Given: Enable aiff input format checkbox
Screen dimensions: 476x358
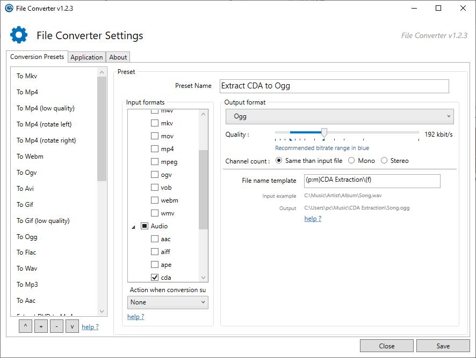Looking at the screenshot, I should tap(155, 252).
